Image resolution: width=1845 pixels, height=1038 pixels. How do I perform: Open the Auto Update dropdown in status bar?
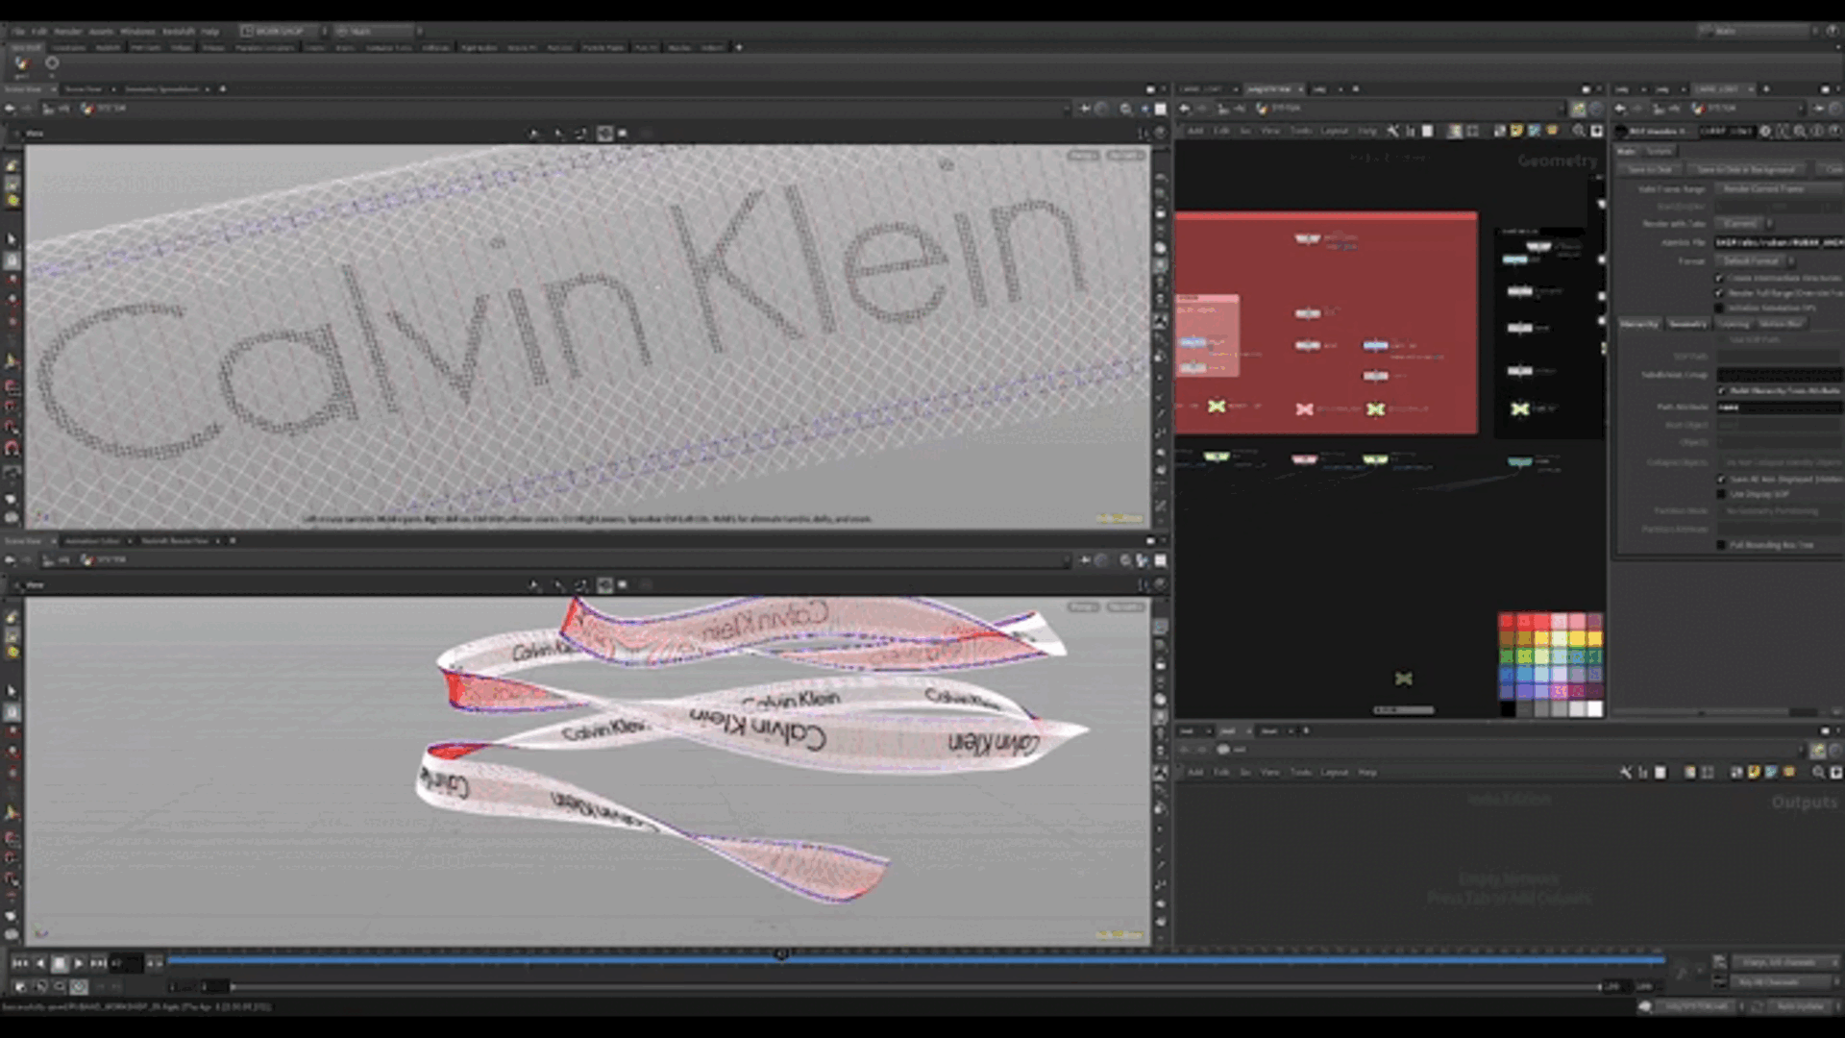click(x=1802, y=1006)
